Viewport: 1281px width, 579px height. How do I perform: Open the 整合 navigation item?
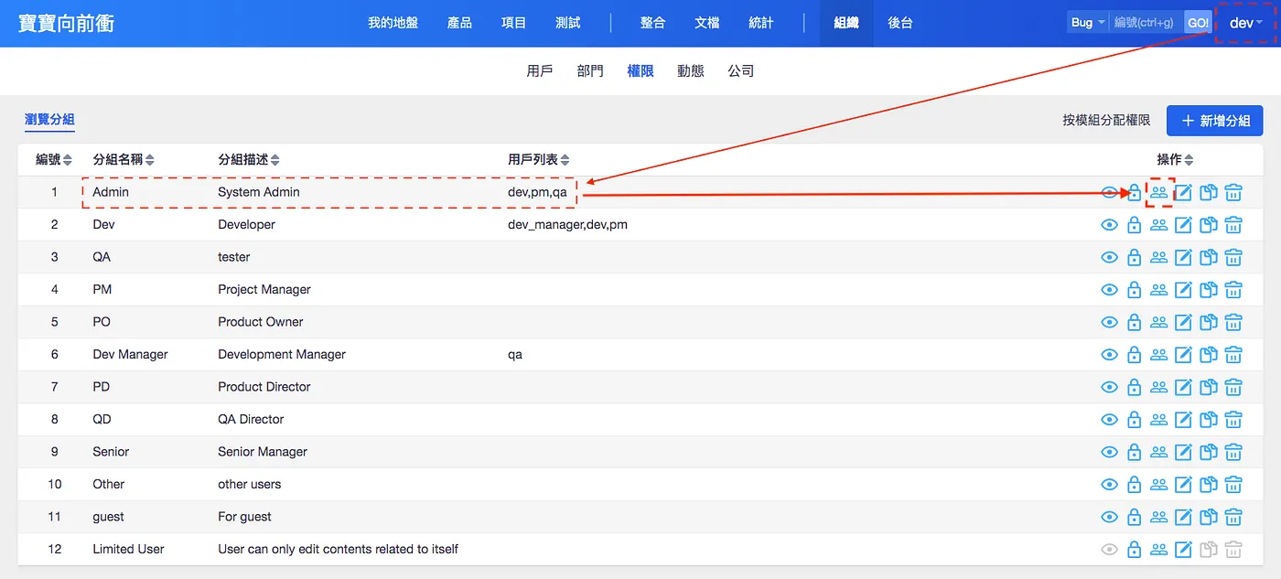[653, 23]
